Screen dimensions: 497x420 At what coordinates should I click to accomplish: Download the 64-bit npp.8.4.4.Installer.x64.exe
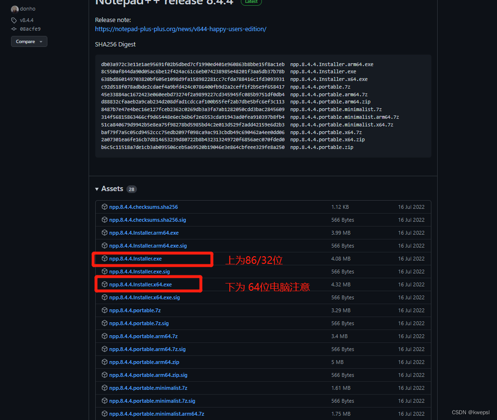tap(140, 284)
